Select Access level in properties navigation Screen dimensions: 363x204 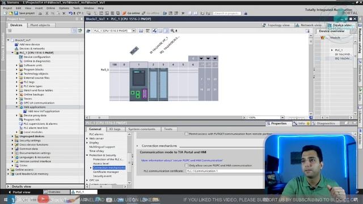tap(101, 164)
